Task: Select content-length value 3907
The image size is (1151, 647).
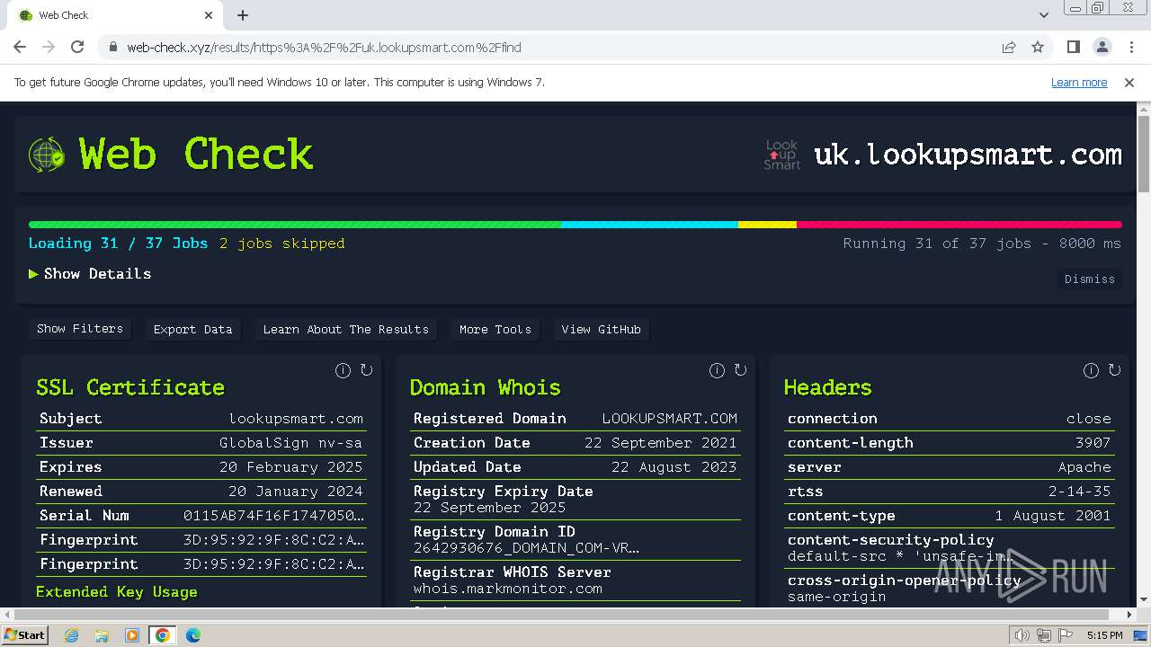Action: 1093,443
